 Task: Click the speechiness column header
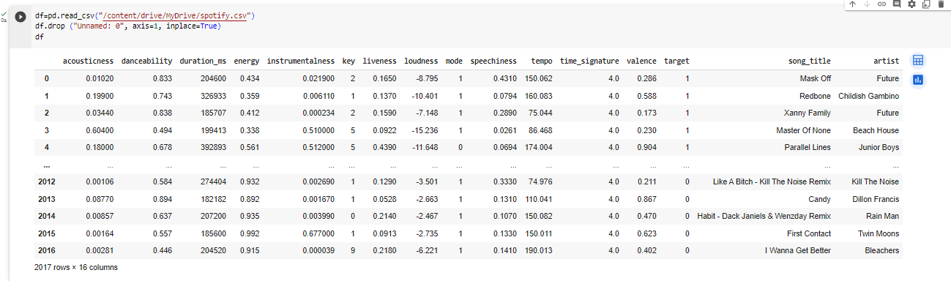pos(493,61)
